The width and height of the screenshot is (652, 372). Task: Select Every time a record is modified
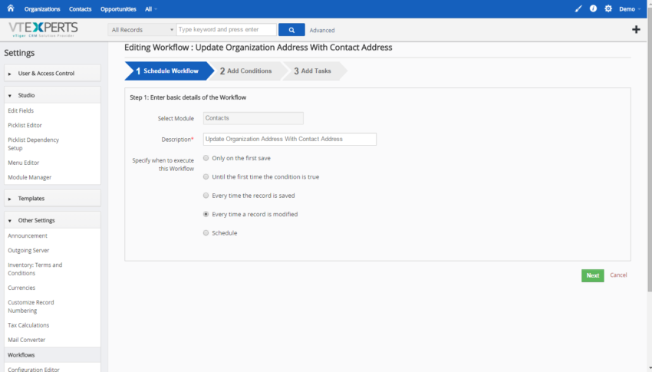206,214
